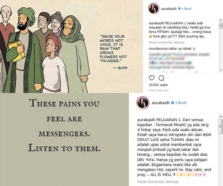
Task: View 33,031 suka likes list
Action: [158, 85]
